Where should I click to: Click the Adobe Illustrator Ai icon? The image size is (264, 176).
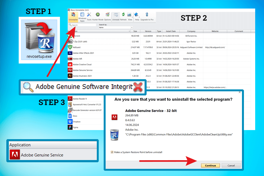tap(70, 76)
